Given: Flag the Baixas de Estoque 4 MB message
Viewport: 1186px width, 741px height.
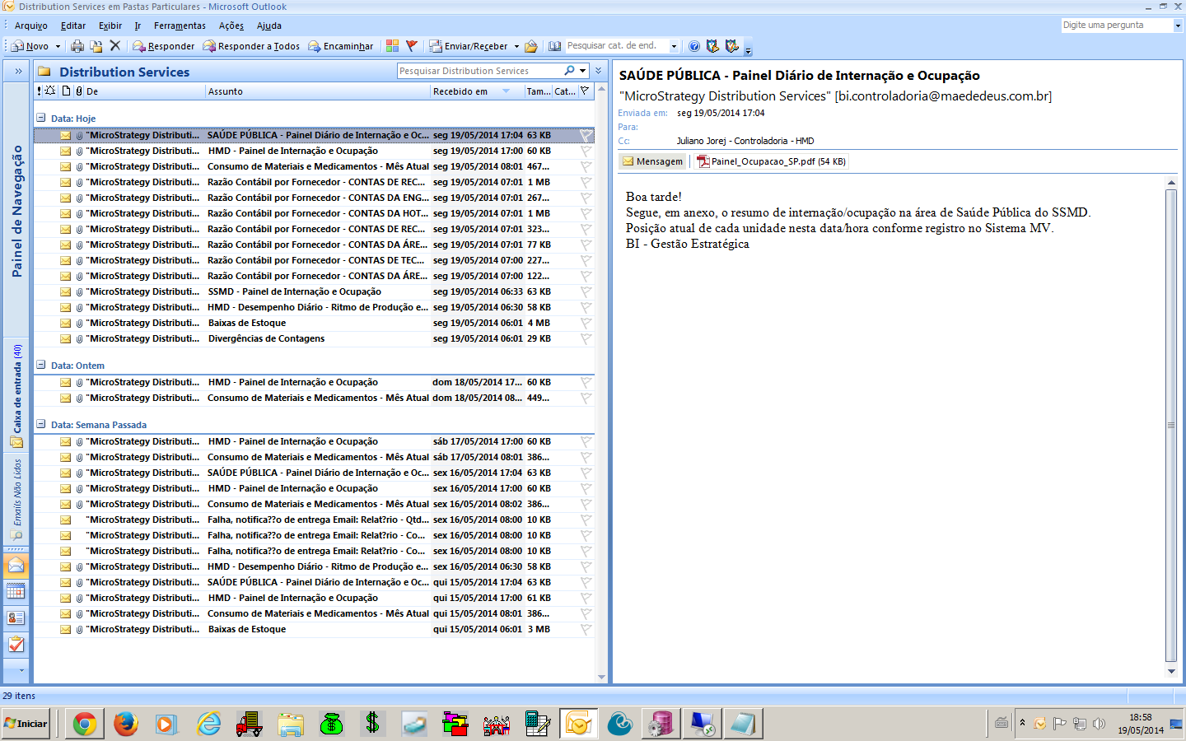Looking at the screenshot, I should (586, 323).
